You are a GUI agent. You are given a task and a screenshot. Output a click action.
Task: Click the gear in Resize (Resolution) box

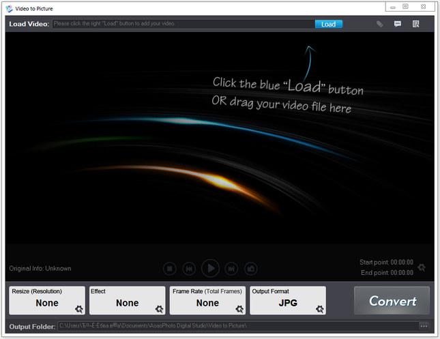(x=79, y=309)
